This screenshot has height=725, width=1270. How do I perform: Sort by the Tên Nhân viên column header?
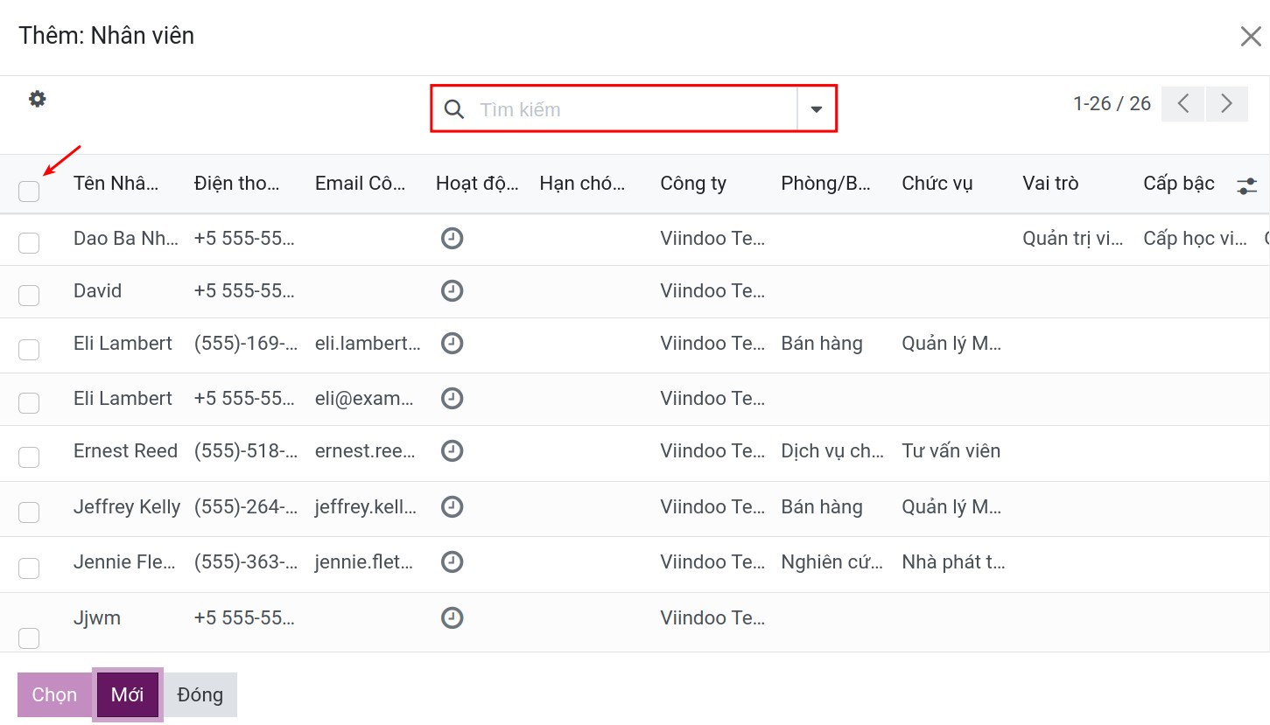[116, 183]
